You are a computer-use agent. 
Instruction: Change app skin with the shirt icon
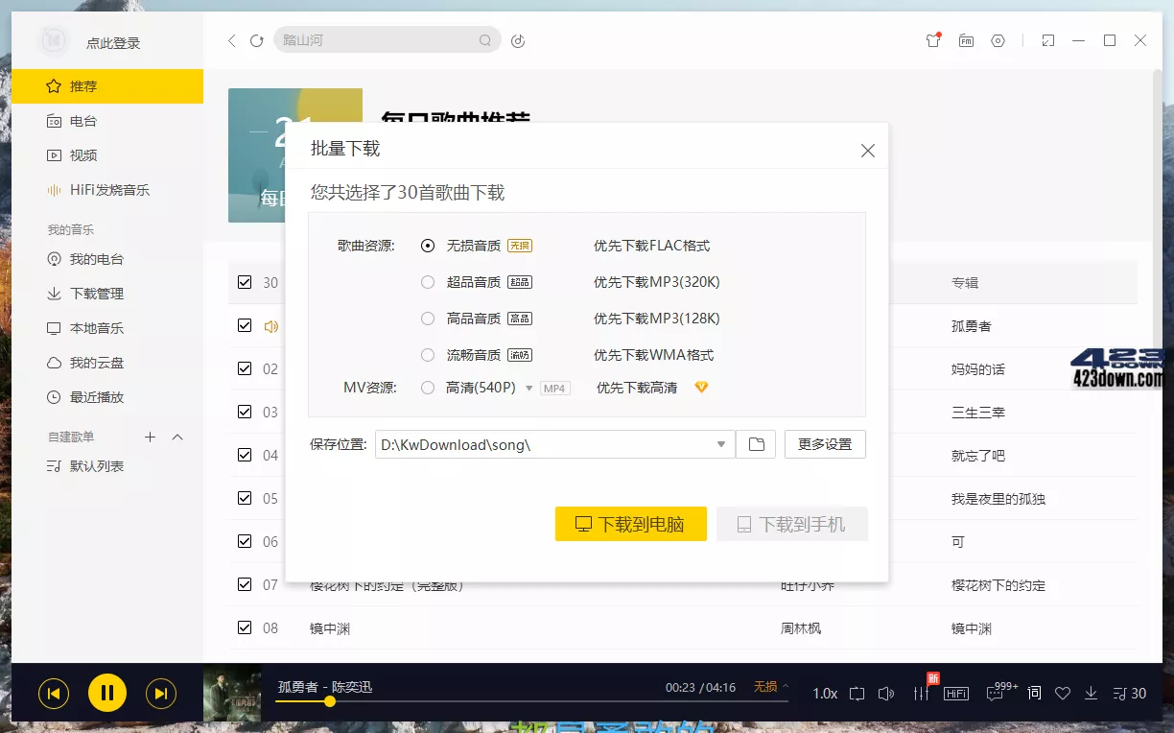pos(932,41)
